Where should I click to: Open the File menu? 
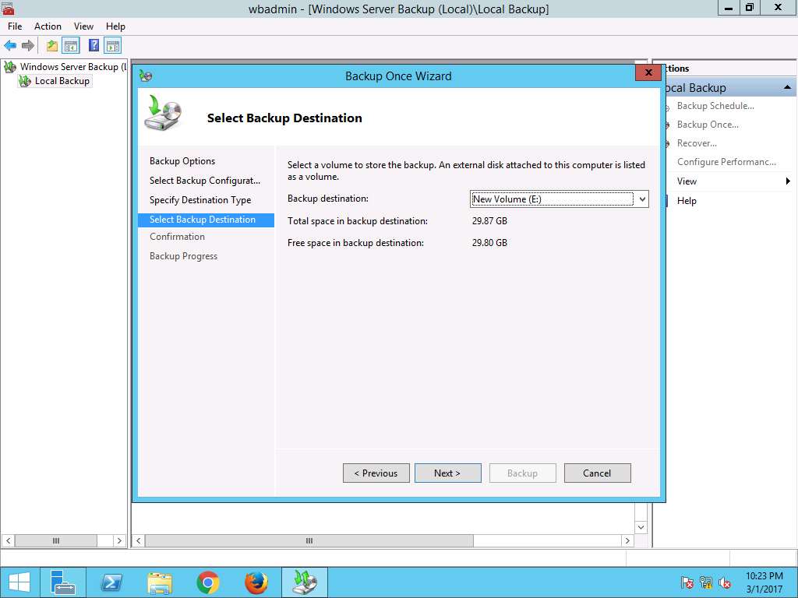click(x=15, y=26)
